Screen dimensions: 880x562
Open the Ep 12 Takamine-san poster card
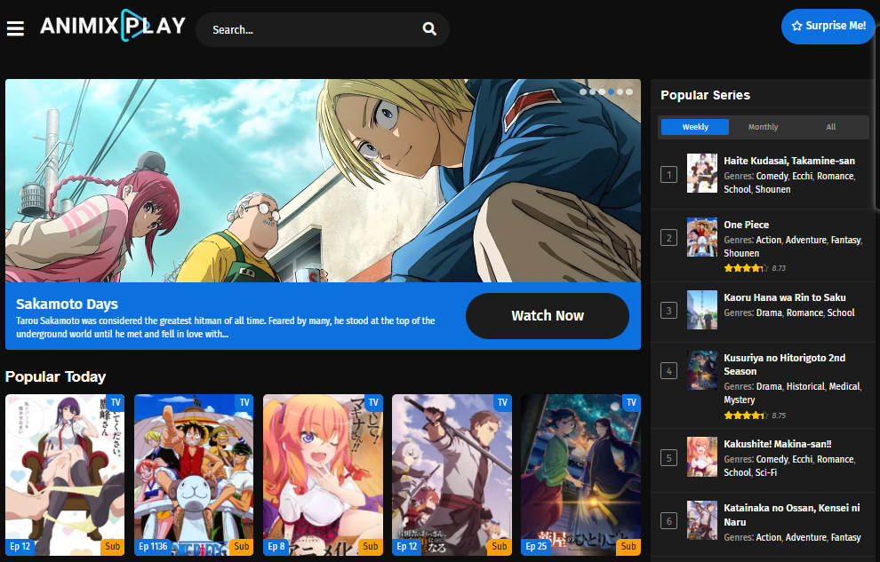click(65, 475)
